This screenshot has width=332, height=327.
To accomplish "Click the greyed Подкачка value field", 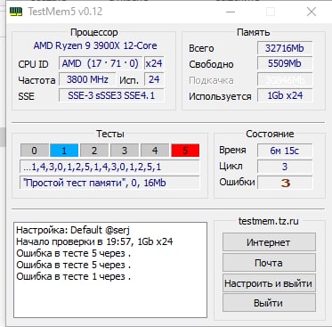I will point(285,80).
